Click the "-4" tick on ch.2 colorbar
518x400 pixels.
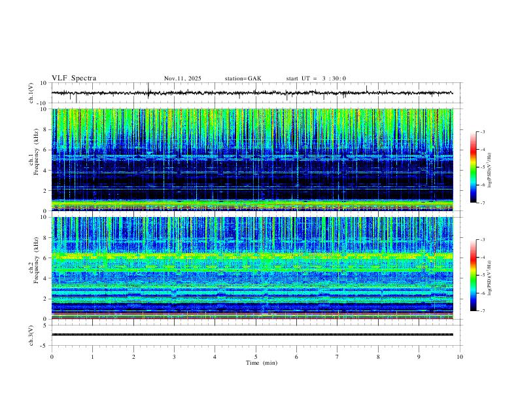coord(483,258)
